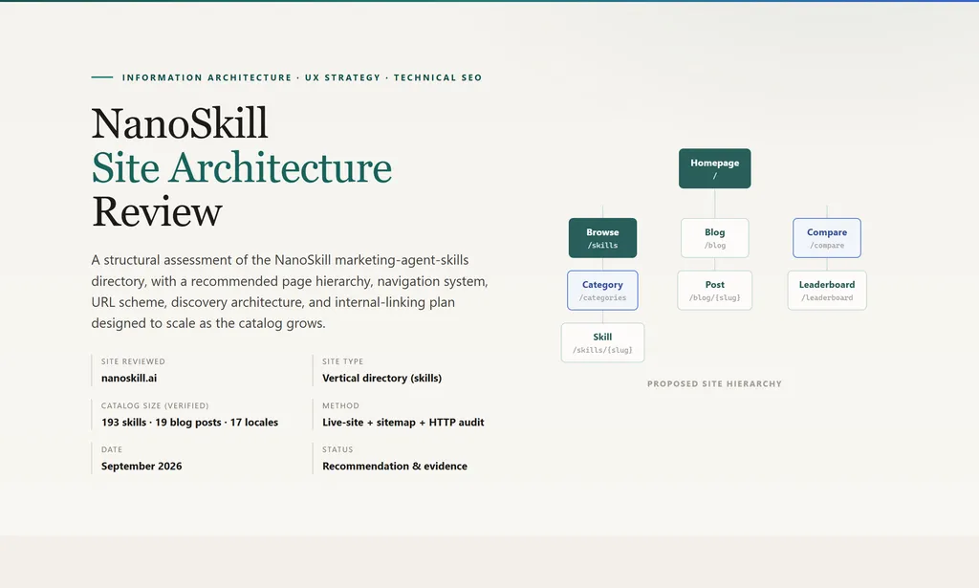Click the 'Catalog Size (Verified)' label
The image size is (979, 588).
click(155, 405)
